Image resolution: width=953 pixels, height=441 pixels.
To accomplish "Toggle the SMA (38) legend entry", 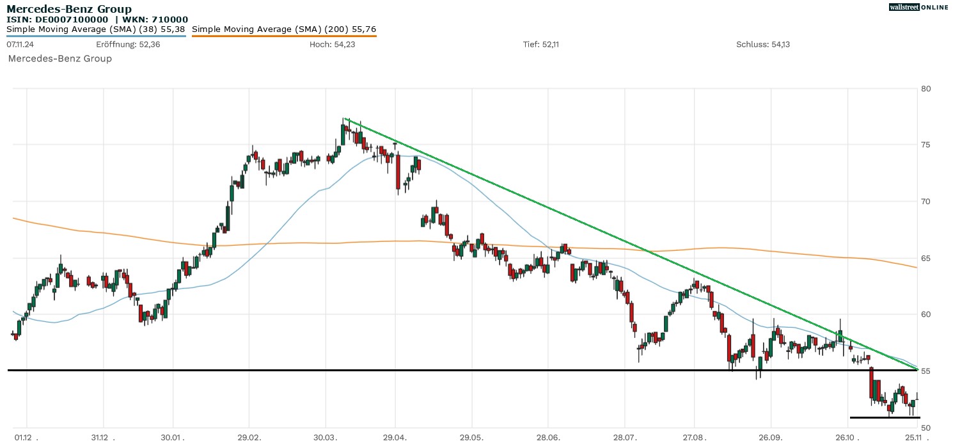I will click(96, 29).
